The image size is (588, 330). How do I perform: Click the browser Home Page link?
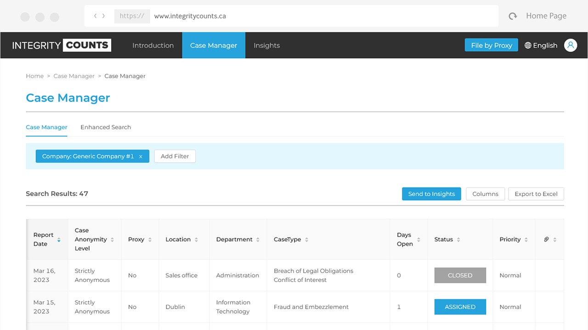pyautogui.click(x=546, y=16)
